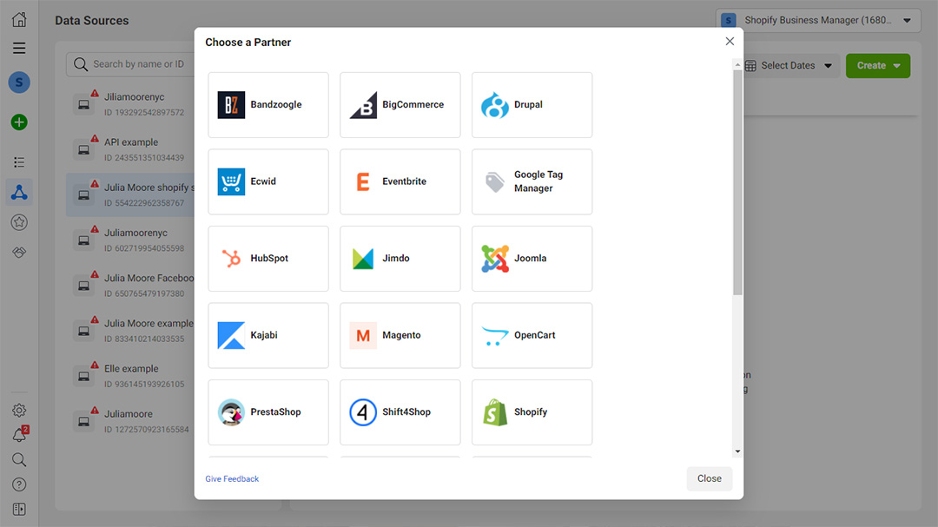Choose Google Tag Manager integration
This screenshot has width=938, height=527.
532,181
